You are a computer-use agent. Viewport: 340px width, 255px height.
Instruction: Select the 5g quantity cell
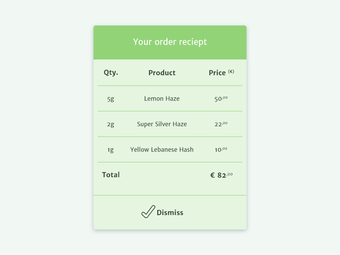110,99
